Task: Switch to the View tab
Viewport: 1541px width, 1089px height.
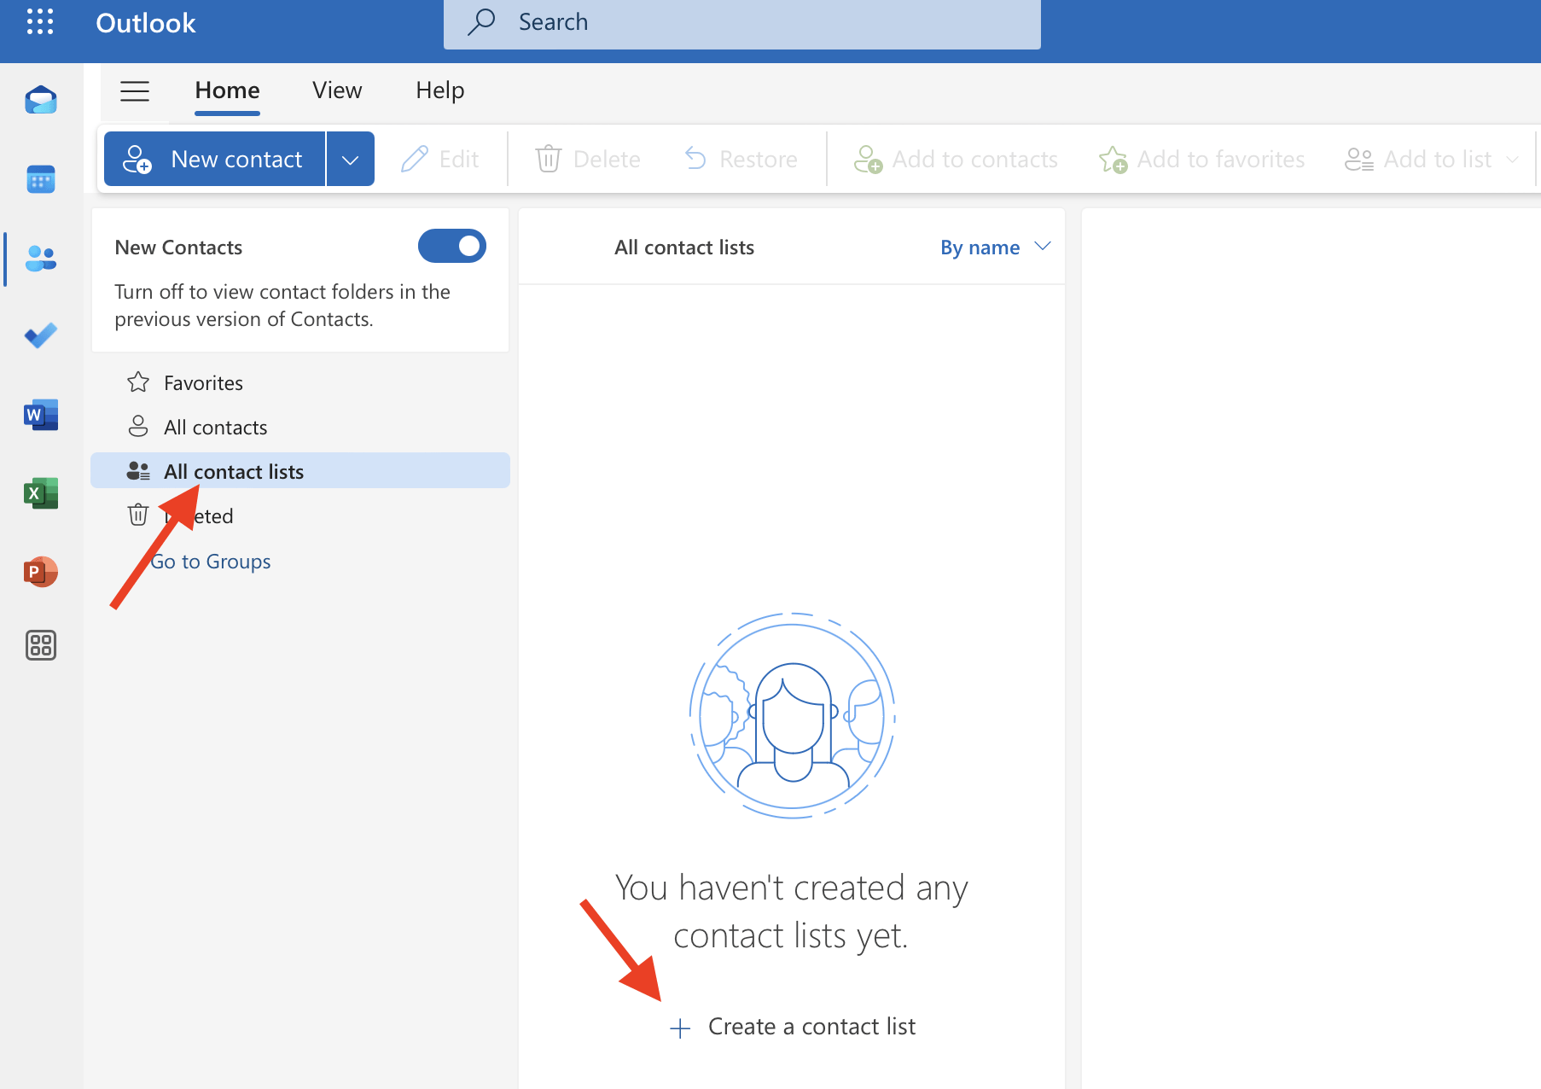Action: [x=337, y=90]
